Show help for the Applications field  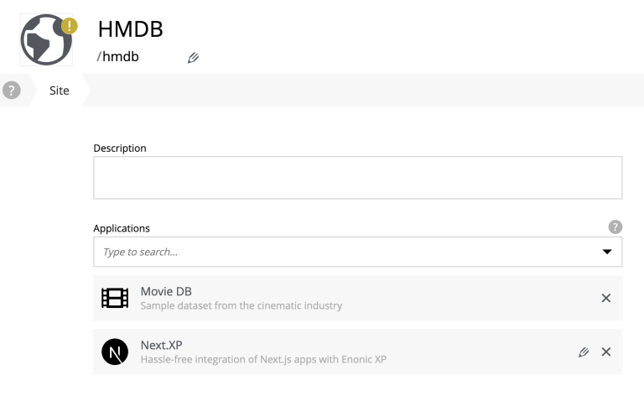[615, 227]
